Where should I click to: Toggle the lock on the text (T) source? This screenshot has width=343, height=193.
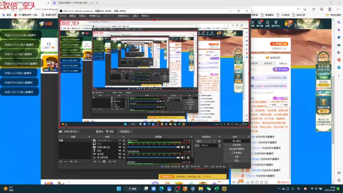(x=124, y=151)
